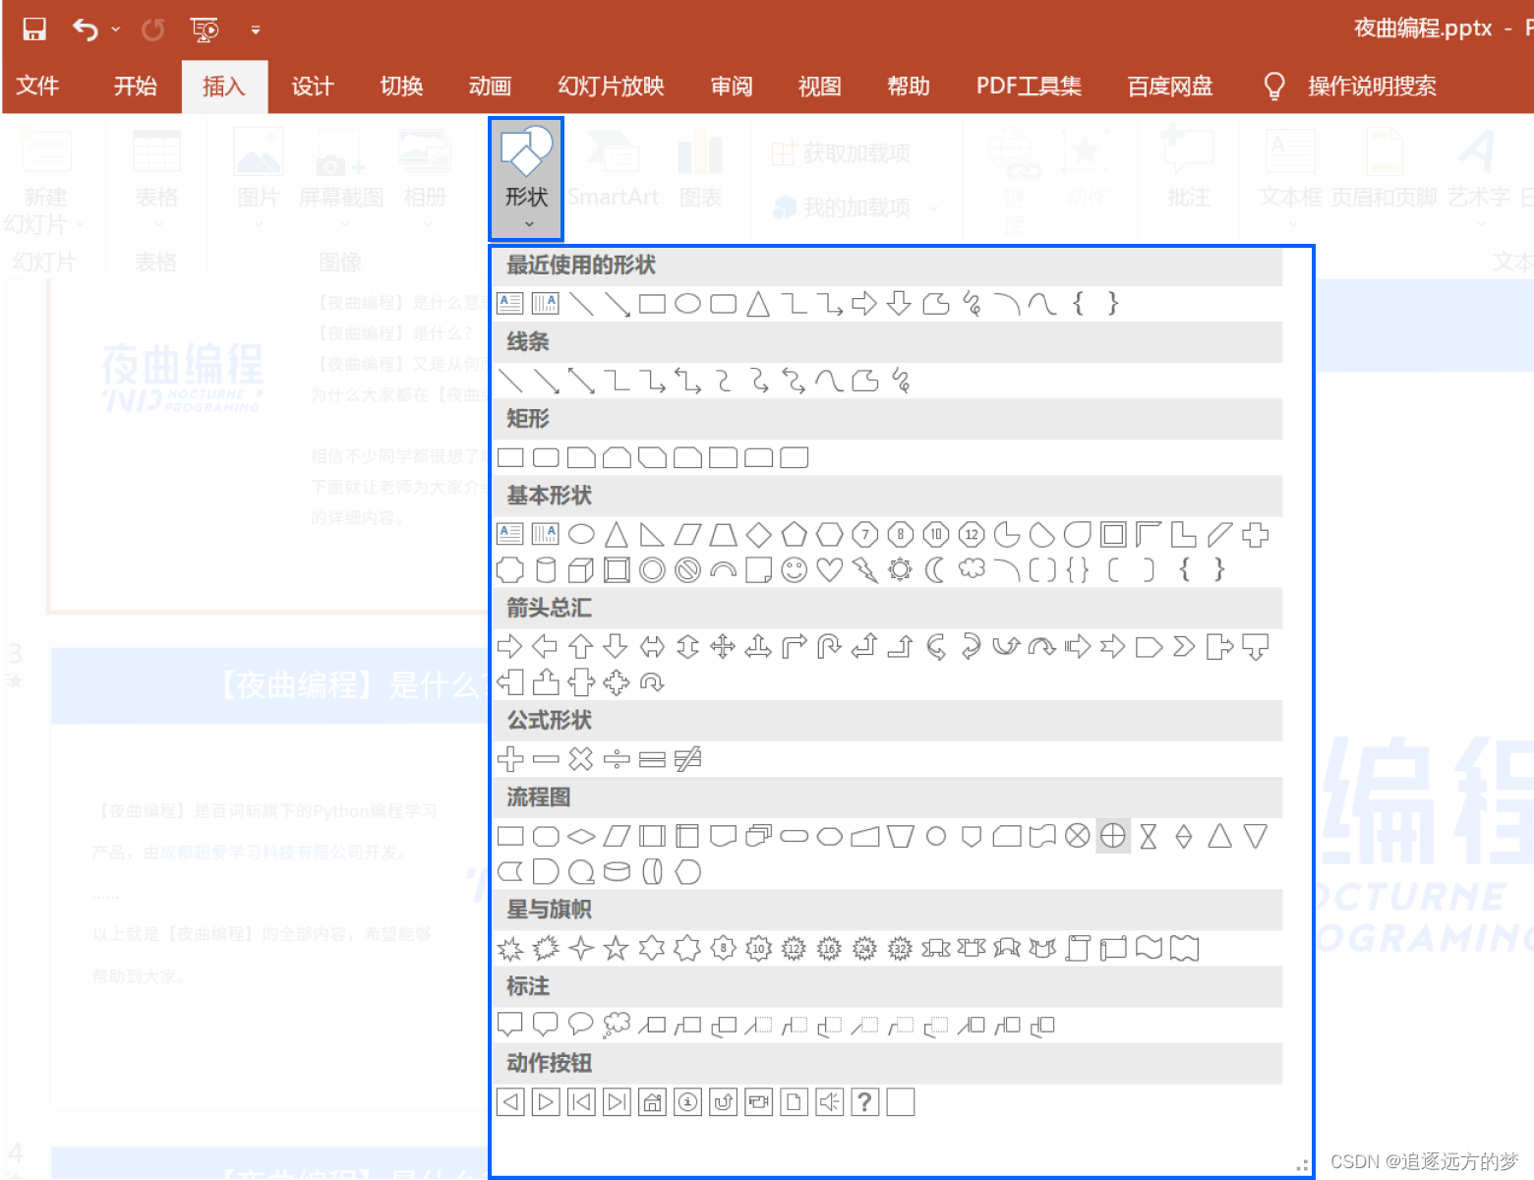Viewport: 1534px width, 1180px height.
Task: Choose the heptagon (7) shape
Action: pyautogui.click(x=864, y=535)
